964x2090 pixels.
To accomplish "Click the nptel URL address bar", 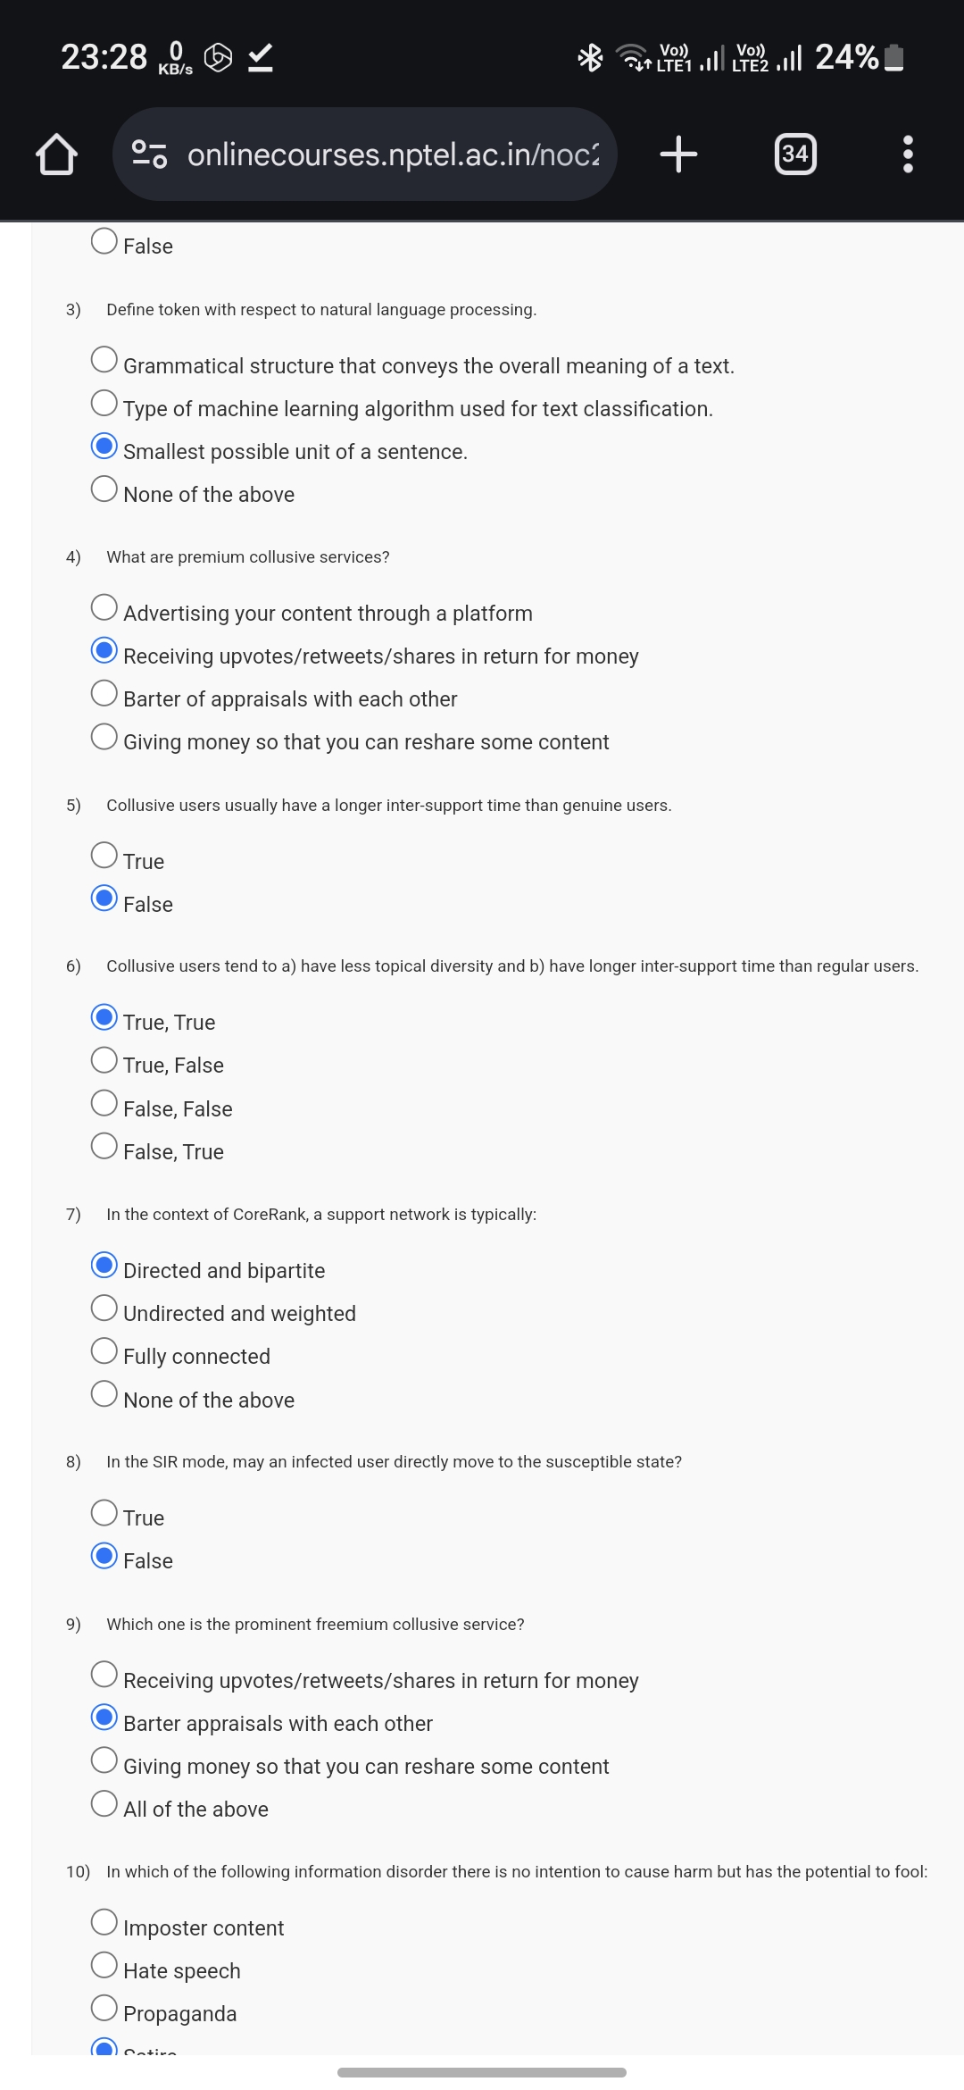I will pyautogui.click(x=393, y=155).
